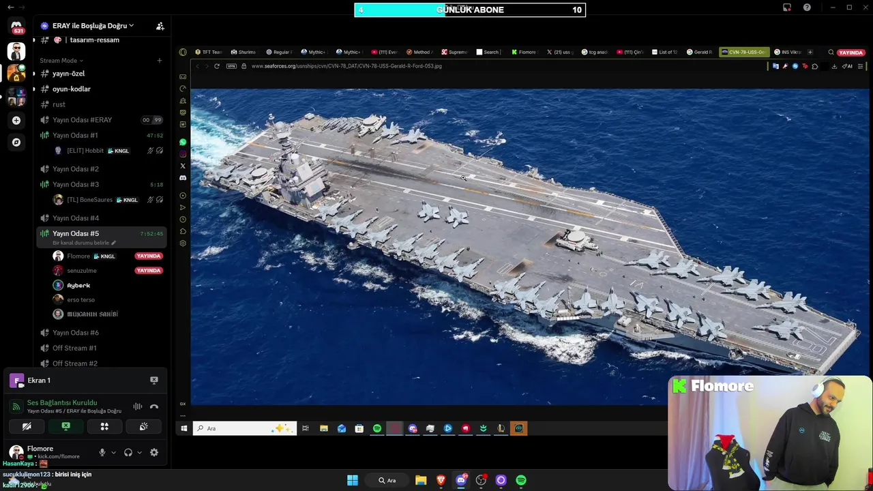Screen dimensions: 873x491
Task: Deafen with the headphones icon
Action: coord(128,453)
